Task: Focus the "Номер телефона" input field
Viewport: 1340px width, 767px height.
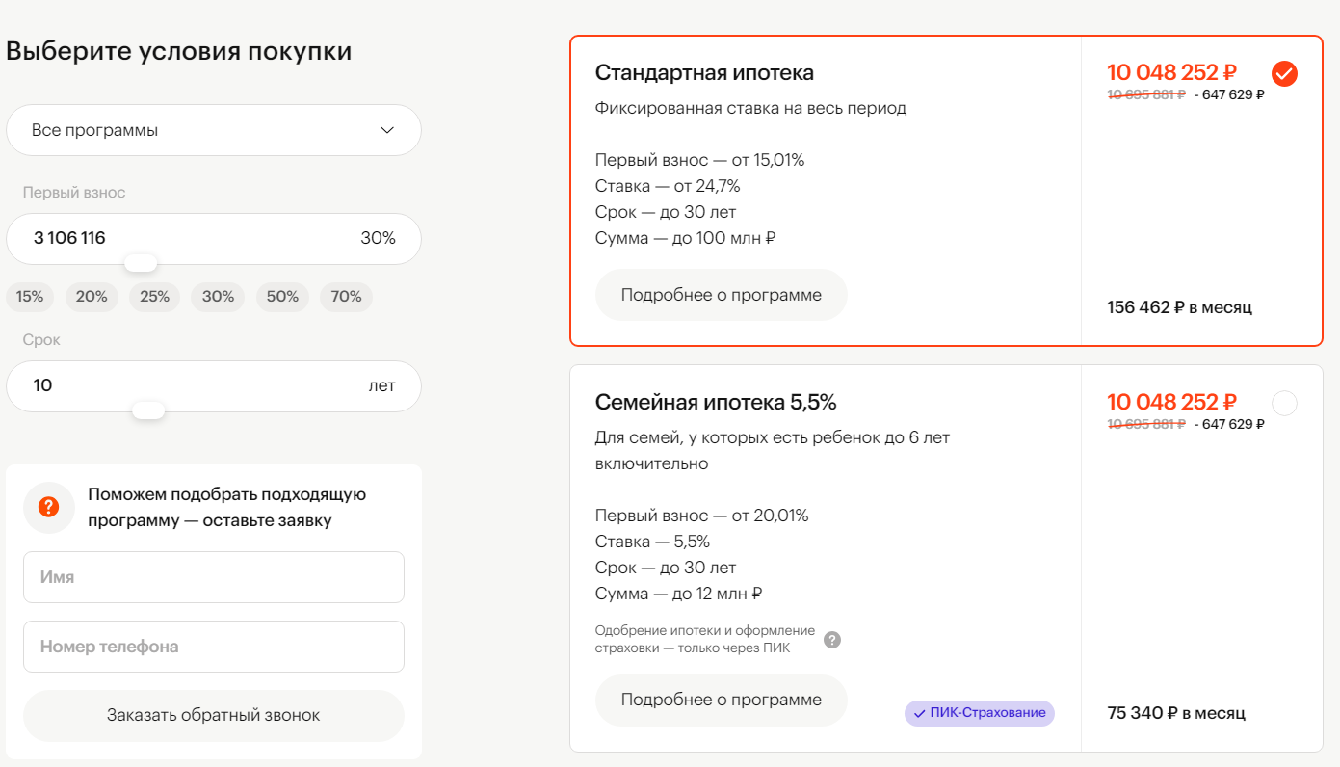Action: point(214,647)
